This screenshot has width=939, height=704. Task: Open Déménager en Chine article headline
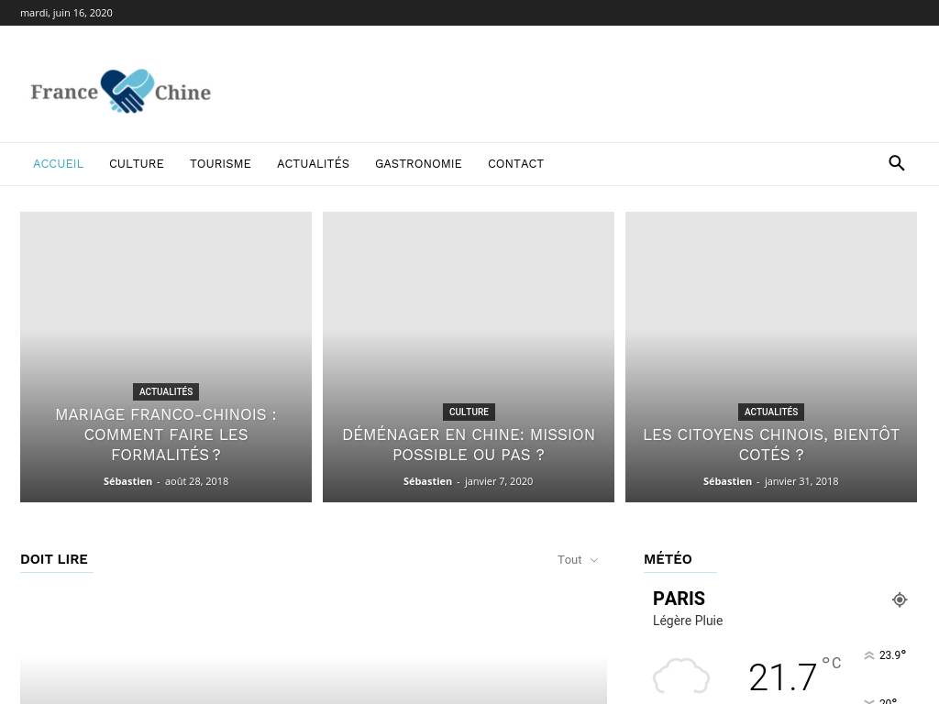469,445
